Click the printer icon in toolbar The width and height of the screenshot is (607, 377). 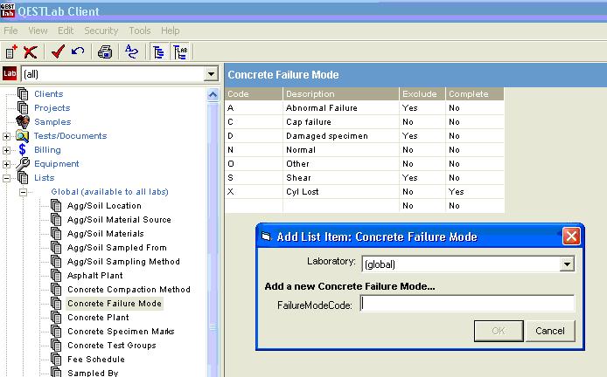point(105,51)
